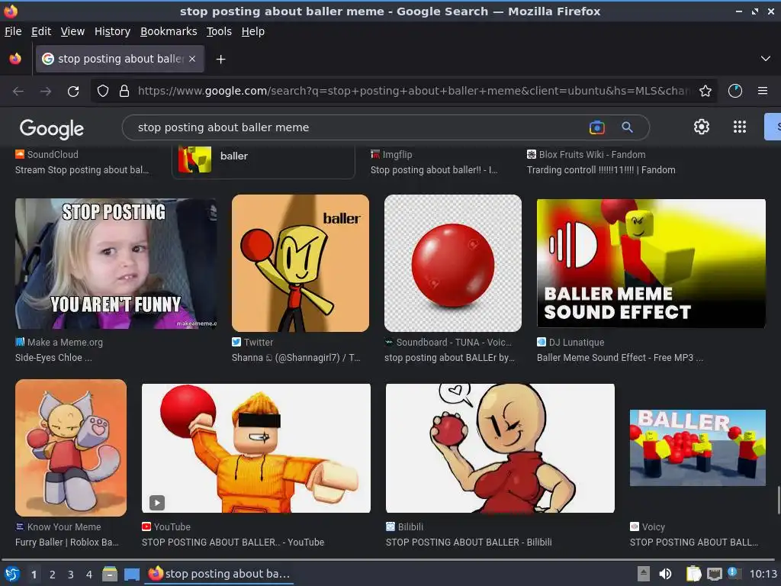This screenshot has height=586, width=781.
Task: Open the Edit menu
Action: [41, 31]
